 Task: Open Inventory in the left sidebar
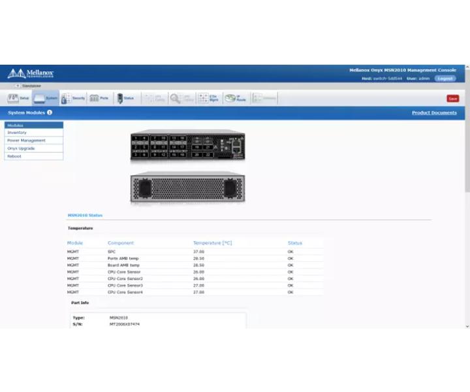34,133
